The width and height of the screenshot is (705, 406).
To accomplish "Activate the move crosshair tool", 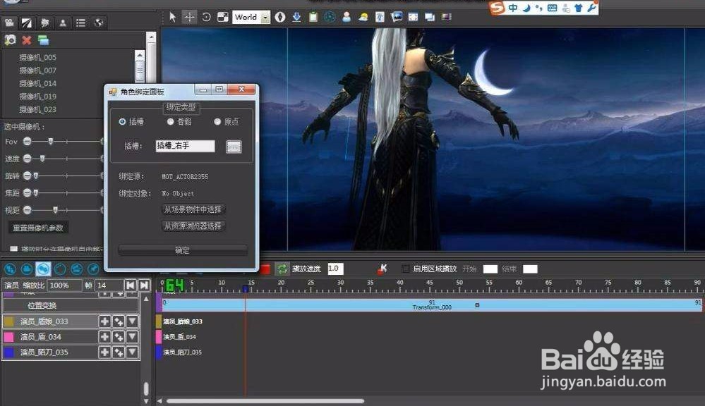I will [x=190, y=17].
